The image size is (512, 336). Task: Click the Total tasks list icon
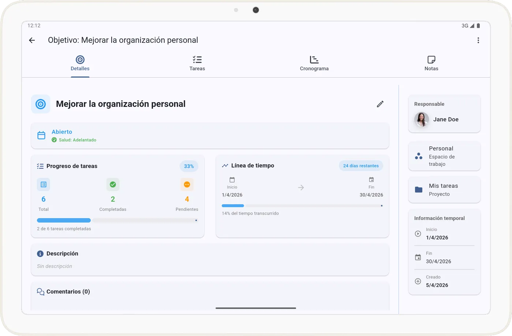44,184
